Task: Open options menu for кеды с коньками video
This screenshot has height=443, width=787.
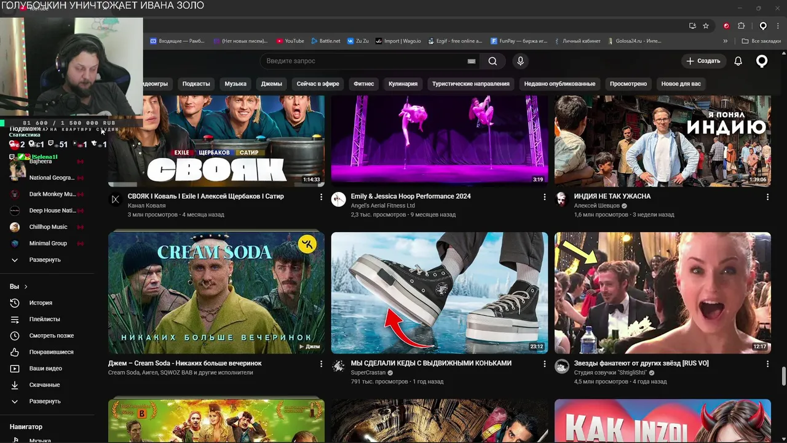Action: (544, 364)
